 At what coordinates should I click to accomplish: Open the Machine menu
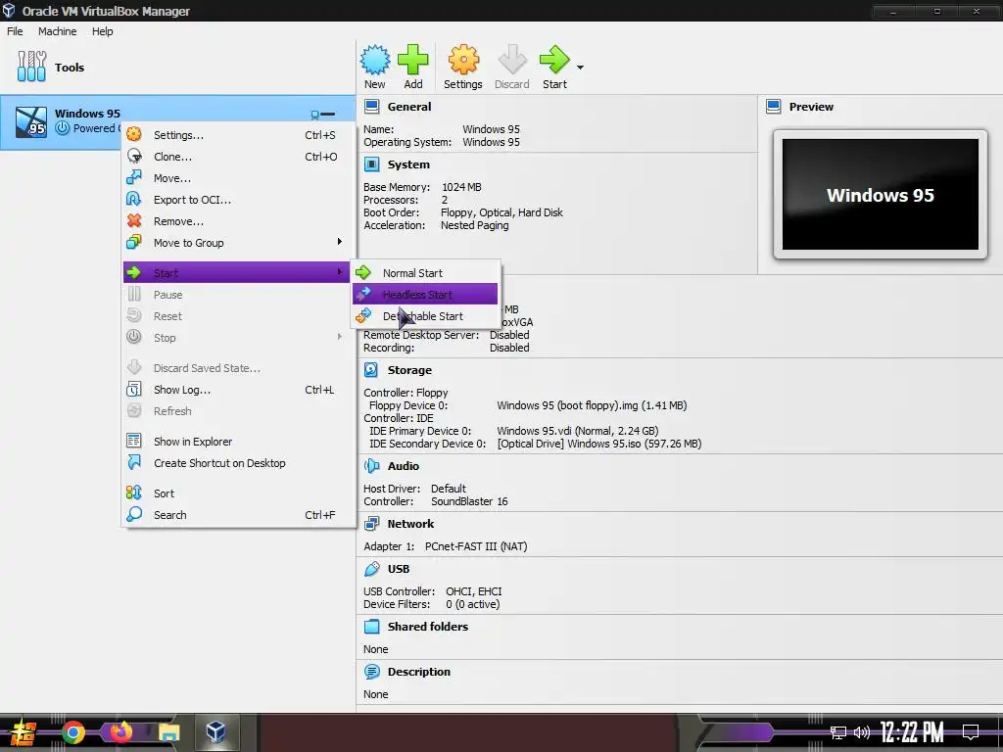coord(57,31)
